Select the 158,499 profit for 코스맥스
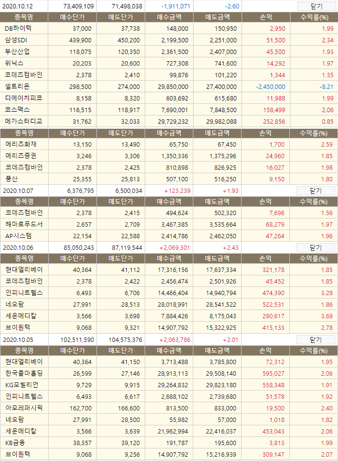 [x=274, y=110]
